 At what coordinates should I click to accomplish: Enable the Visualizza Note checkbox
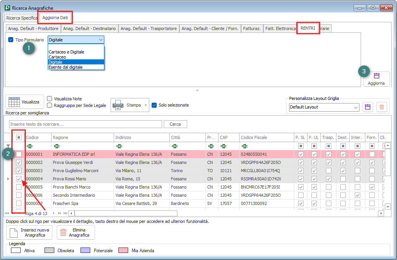click(50, 99)
